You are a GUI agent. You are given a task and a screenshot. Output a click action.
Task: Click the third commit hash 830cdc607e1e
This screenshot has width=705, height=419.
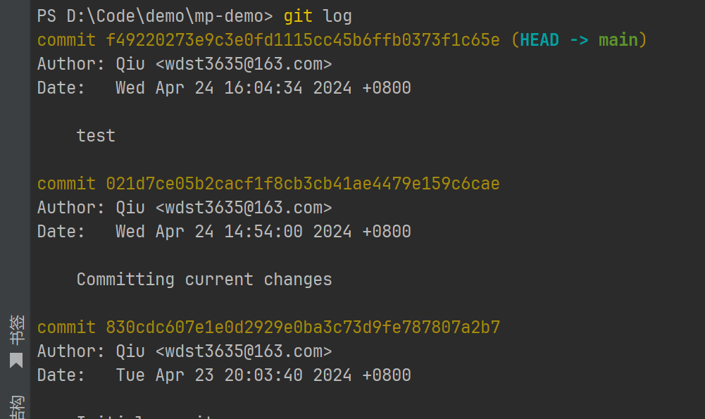click(x=303, y=327)
